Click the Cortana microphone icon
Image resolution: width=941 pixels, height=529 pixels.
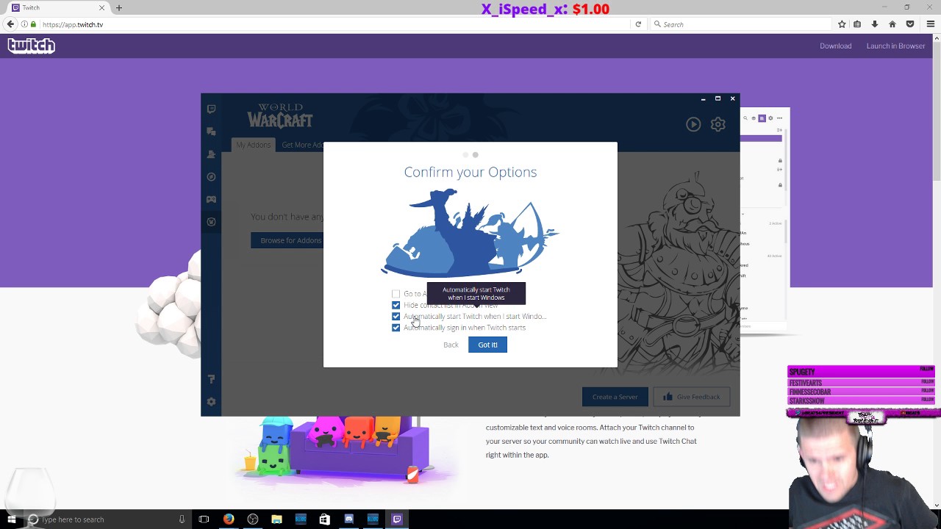[x=182, y=519]
